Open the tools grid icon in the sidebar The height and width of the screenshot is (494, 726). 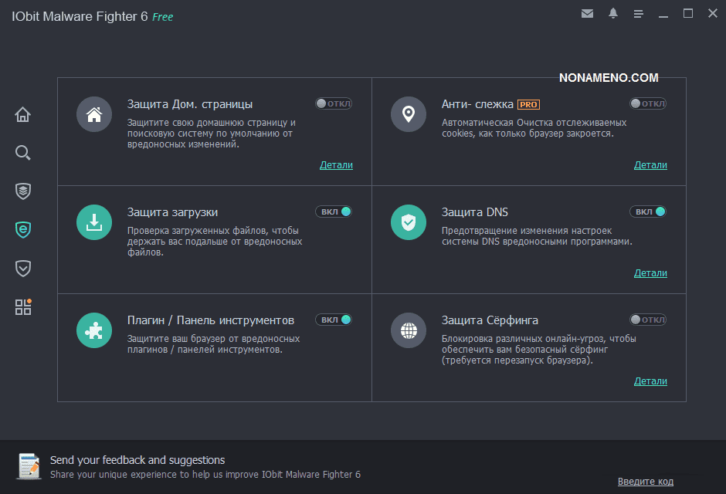click(23, 307)
